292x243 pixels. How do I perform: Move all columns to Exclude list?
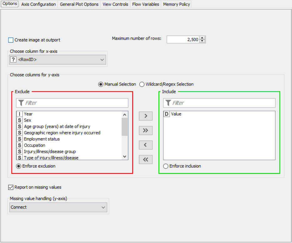[x=146, y=159]
